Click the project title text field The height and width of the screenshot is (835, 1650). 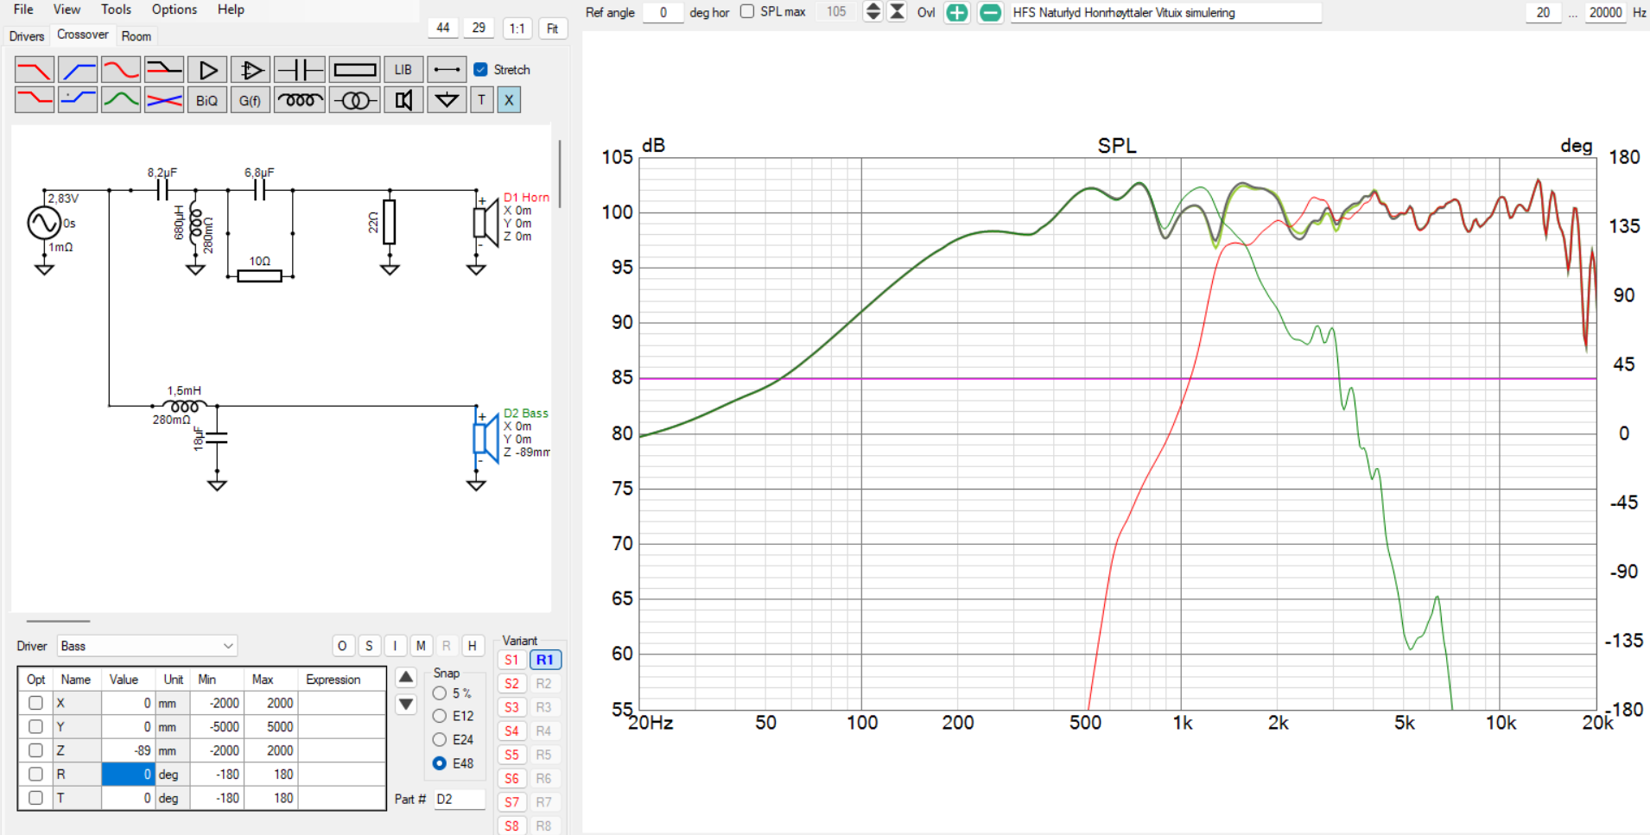1165,12
